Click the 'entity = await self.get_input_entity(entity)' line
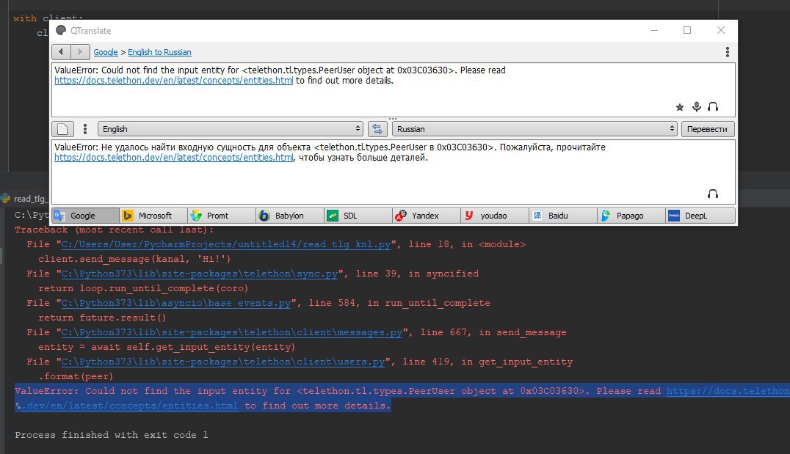 (x=167, y=347)
